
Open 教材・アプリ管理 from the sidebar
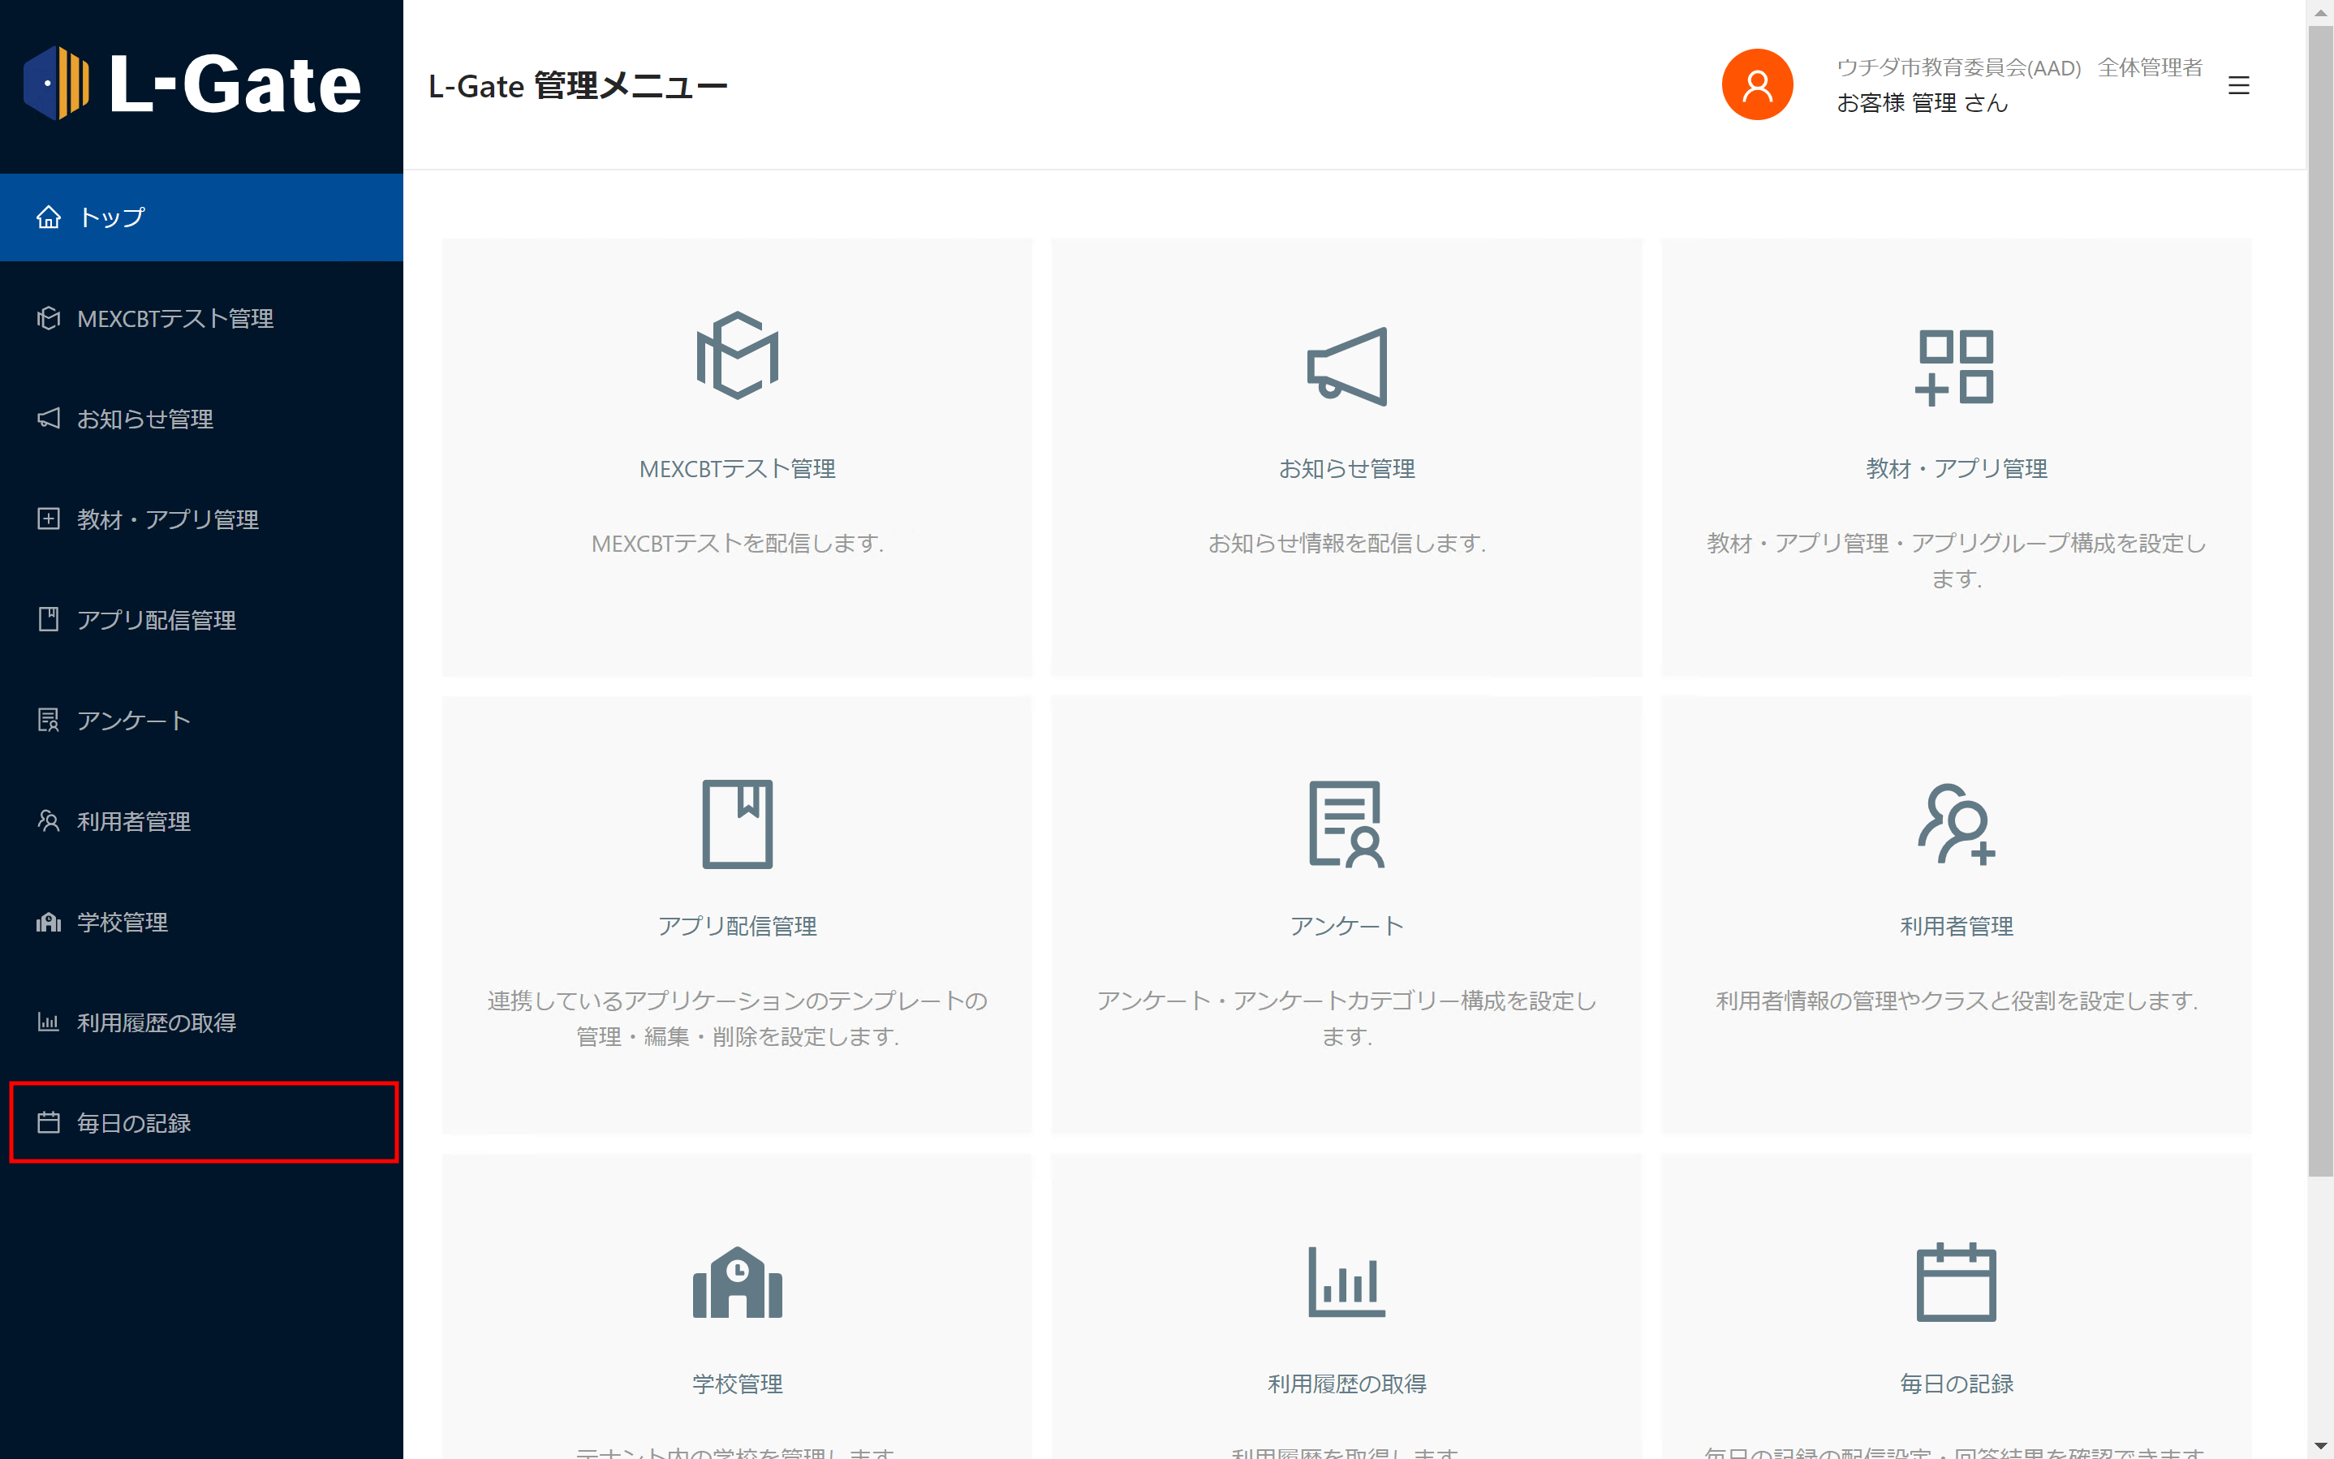[201, 519]
